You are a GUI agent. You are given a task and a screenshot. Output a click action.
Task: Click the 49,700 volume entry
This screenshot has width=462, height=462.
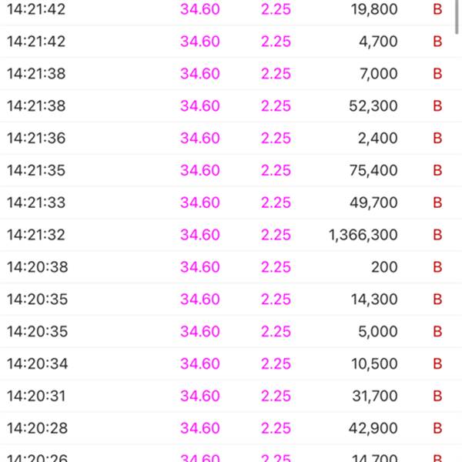pos(373,203)
